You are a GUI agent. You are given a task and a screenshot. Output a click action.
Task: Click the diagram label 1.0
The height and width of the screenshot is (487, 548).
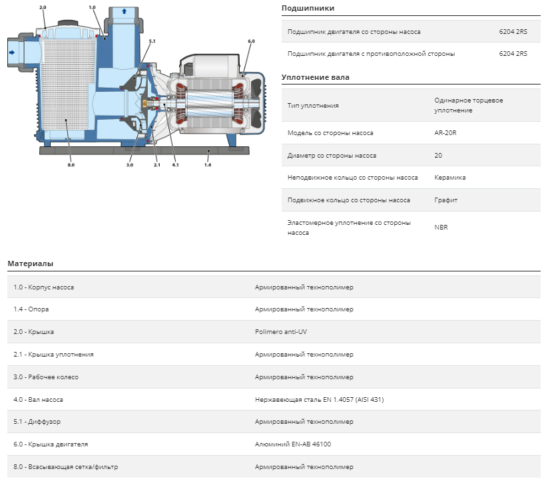point(92,7)
